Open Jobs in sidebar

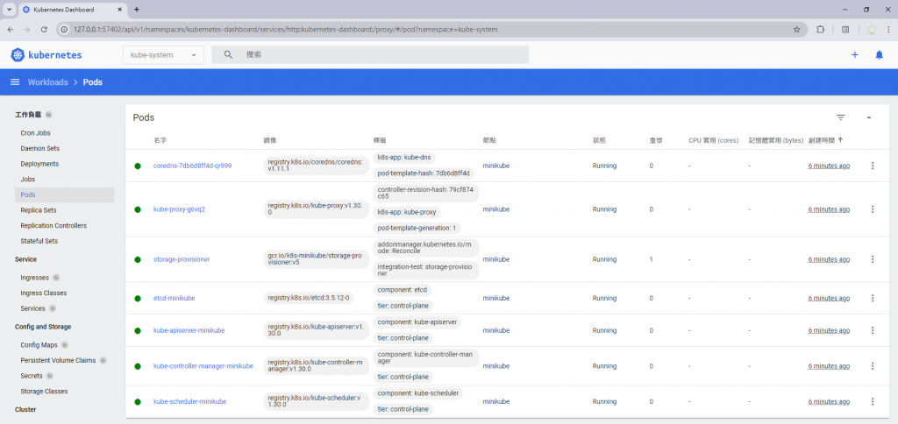point(27,179)
